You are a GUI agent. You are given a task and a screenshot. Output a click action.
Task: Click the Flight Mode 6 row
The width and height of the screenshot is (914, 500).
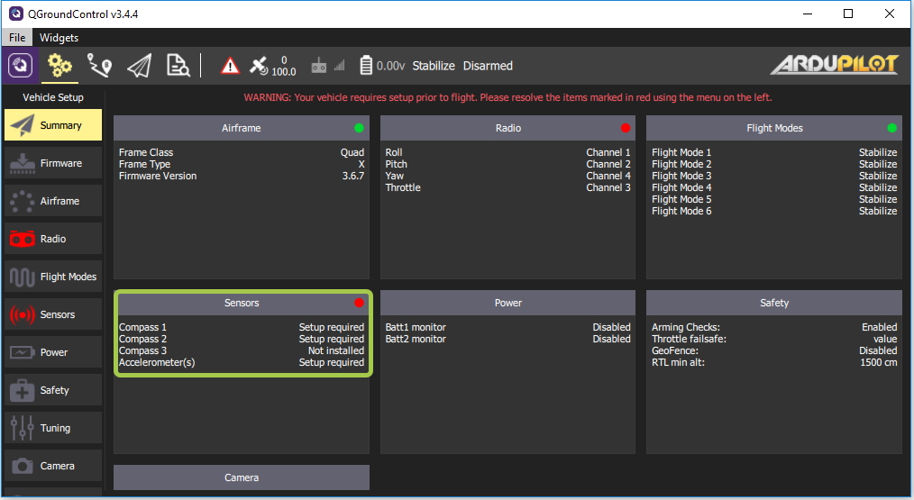(x=774, y=211)
